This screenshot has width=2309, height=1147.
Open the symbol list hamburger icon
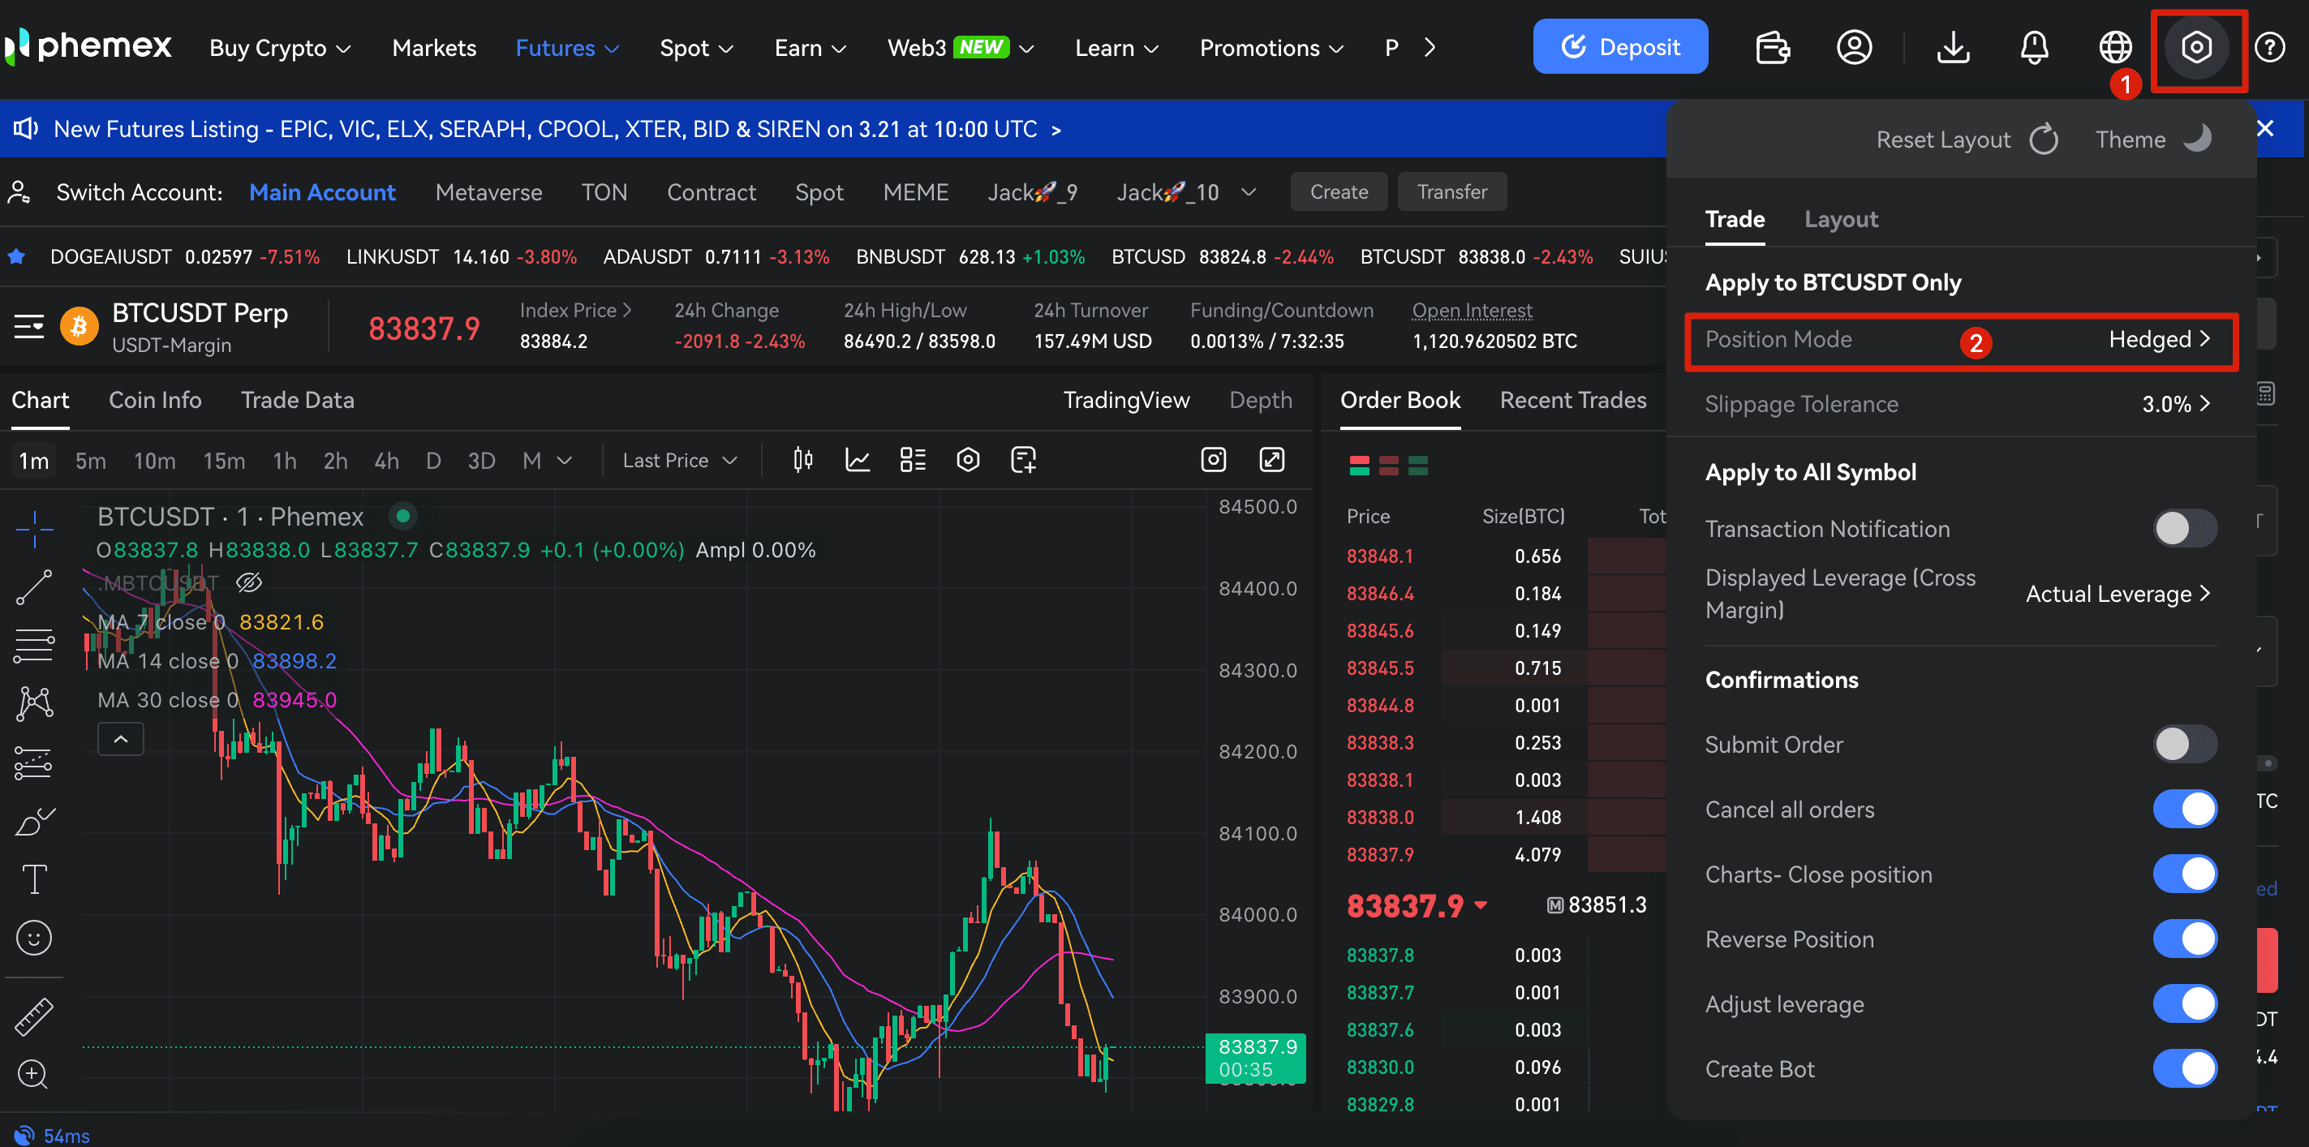[x=28, y=326]
